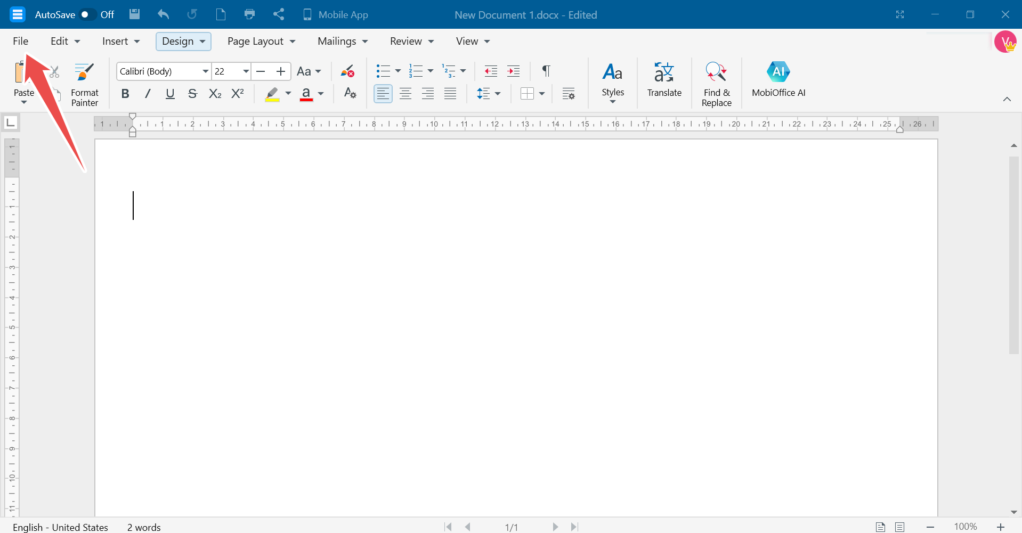Create a new document with page icon
This screenshot has height=533, width=1022.
click(221, 14)
